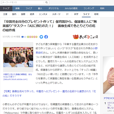
Task: Open the まいどなニュース publisher logo
Action: (85, 37)
